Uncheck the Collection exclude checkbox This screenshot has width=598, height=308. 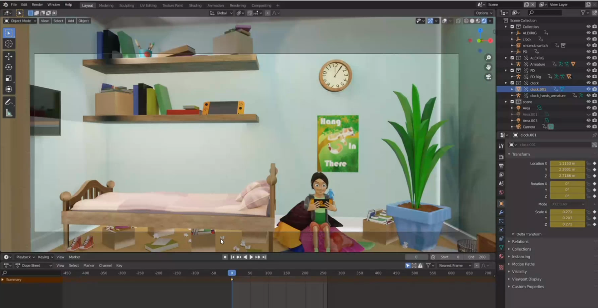(512, 26)
